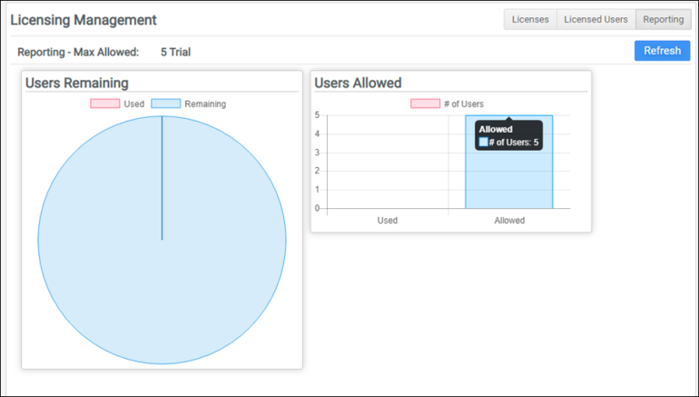Click the '# of Users' legend label
This screenshot has height=397, width=699.
click(464, 104)
